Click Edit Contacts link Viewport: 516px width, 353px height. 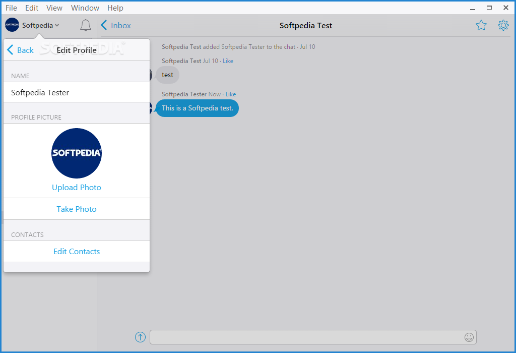pos(77,252)
